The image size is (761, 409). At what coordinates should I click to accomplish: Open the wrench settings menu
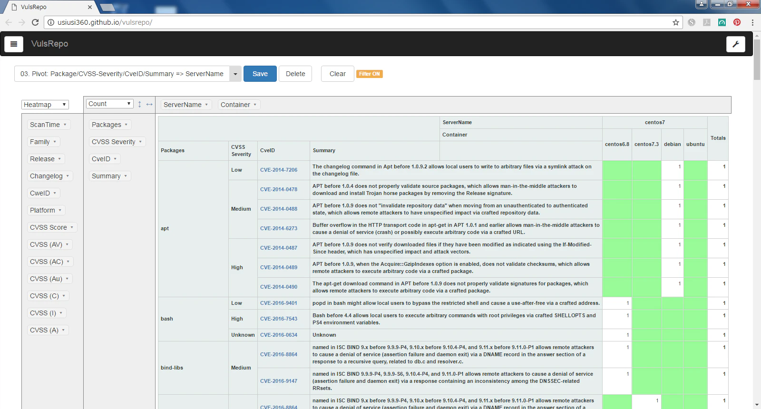coord(735,44)
